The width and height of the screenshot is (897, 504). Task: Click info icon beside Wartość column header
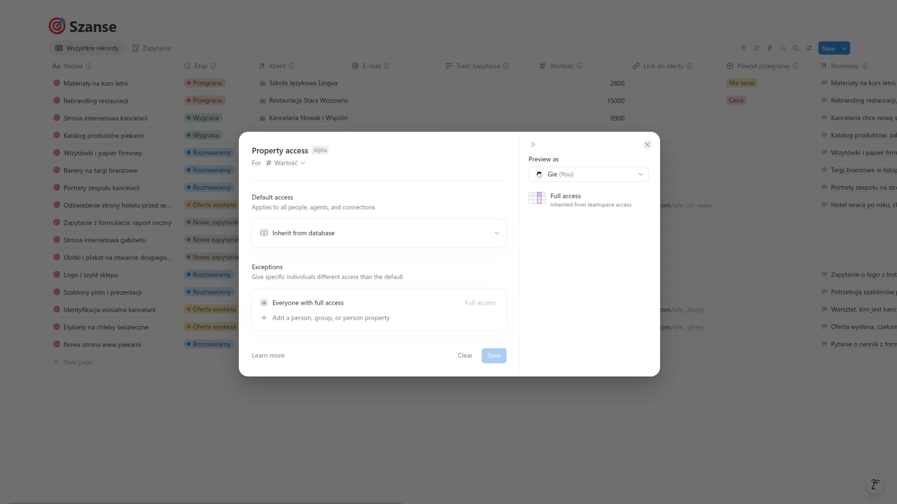(x=579, y=66)
